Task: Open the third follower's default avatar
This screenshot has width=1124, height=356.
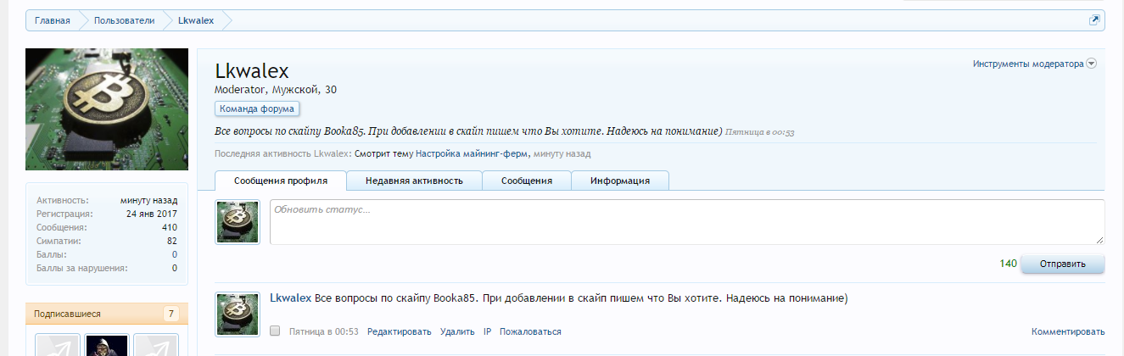Action: [x=156, y=346]
